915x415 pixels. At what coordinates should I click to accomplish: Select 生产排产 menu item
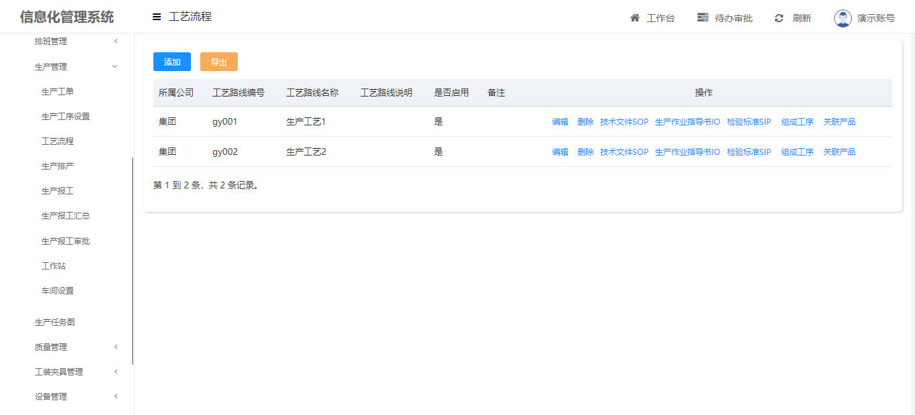[x=58, y=166]
